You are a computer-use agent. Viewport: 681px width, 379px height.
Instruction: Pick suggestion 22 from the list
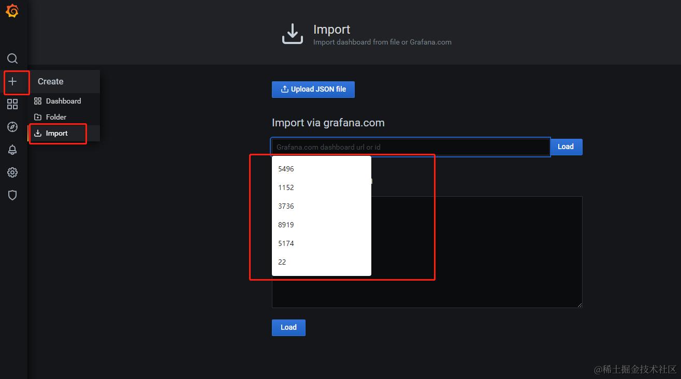[x=322, y=262]
